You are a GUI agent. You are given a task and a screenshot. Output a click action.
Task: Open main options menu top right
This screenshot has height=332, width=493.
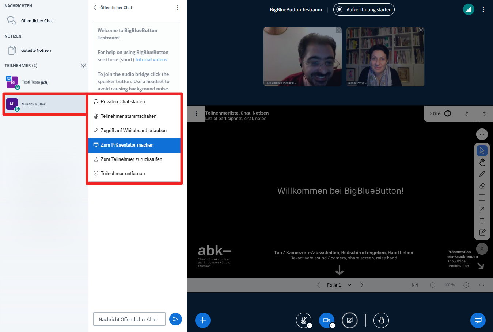point(483,9)
